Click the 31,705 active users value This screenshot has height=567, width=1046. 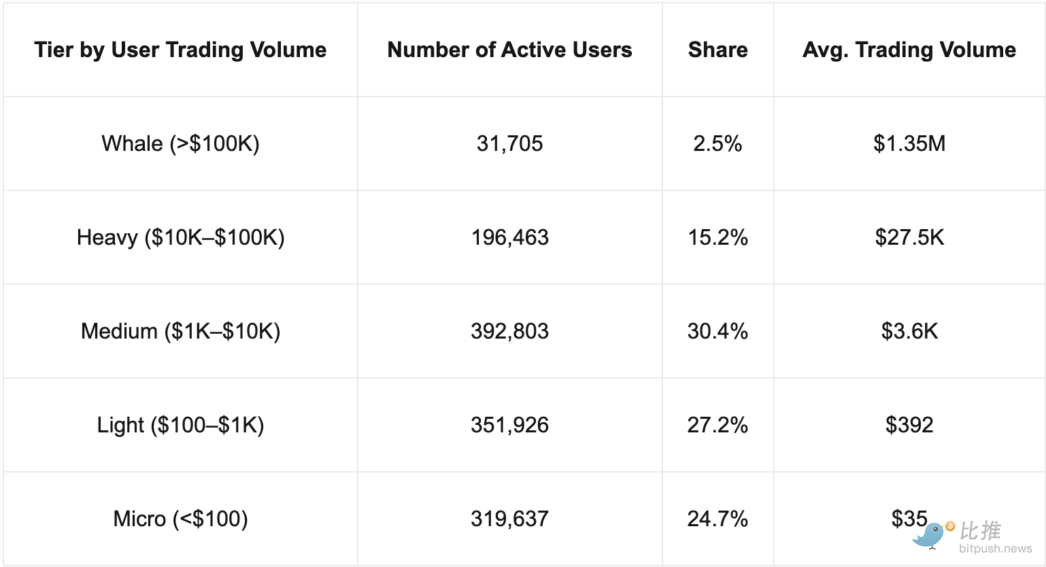pyautogui.click(x=509, y=143)
